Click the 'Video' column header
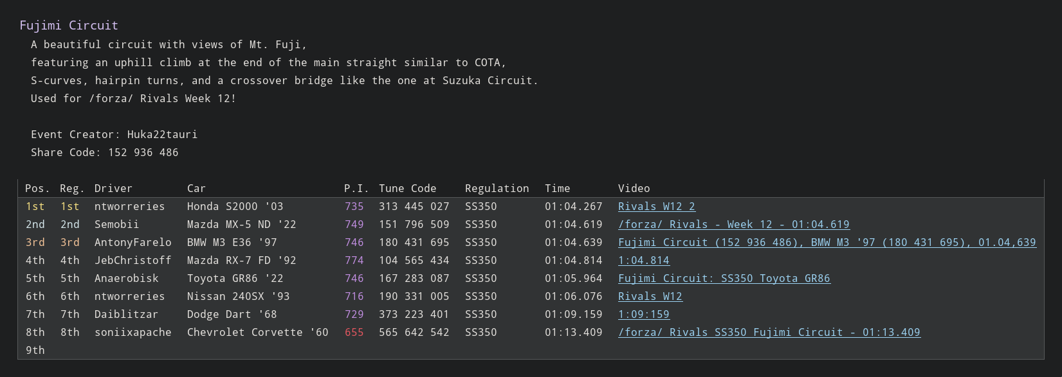The width and height of the screenshot is (1062, 377). (634, 188)
